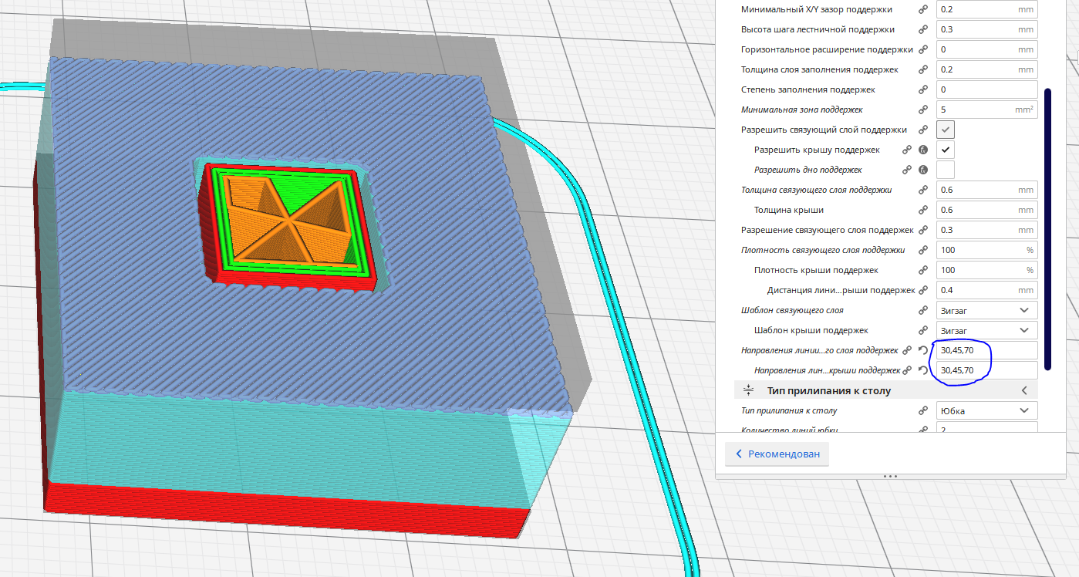Image resolution: width=1079 pixels, height=577 pixels.
Task: Collapse Тип прилипания к столу section chevron
Action: tap(1024, 390)
